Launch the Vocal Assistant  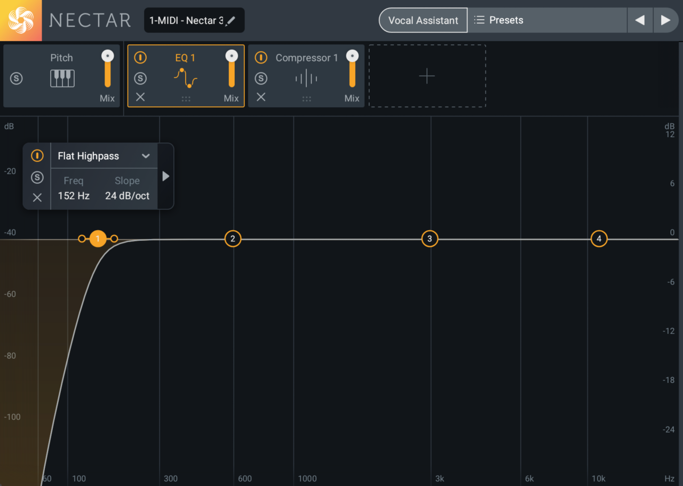click(x=423, y=20)
